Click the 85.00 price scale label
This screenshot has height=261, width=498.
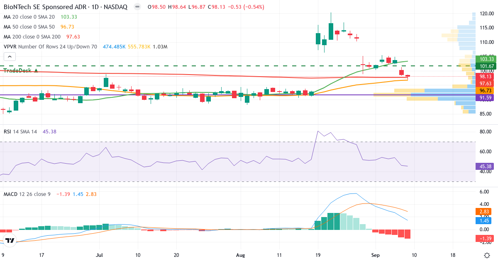tap(486, 114)
